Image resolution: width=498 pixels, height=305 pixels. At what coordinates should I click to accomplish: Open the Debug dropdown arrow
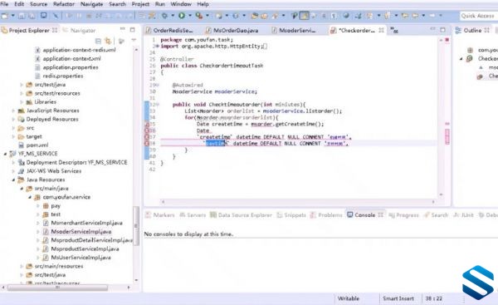[x=173, y=16]
